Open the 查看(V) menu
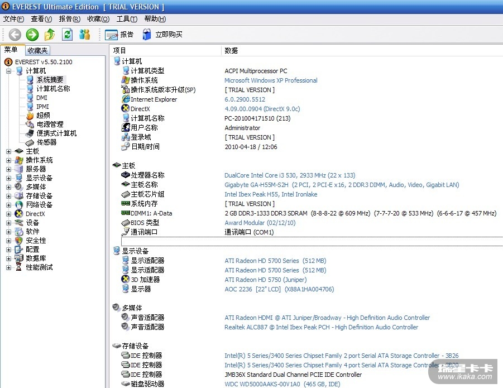 (x=41, y=19)
